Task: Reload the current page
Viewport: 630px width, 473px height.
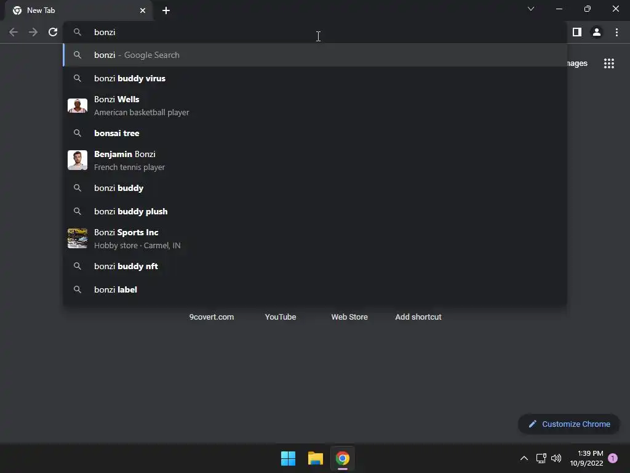Action: [53, 32]
